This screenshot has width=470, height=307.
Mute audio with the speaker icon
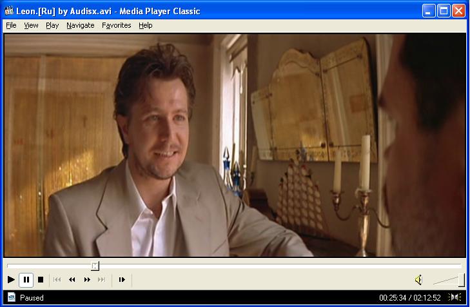coord(418,280)
